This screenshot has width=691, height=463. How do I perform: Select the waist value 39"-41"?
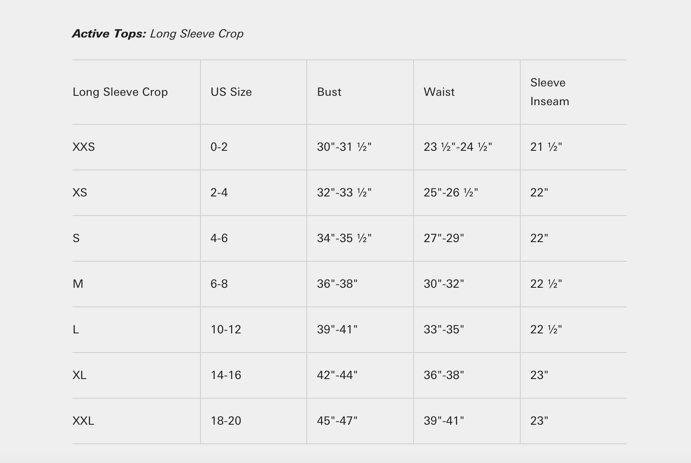pyautogui.click(x=444, y=421)
